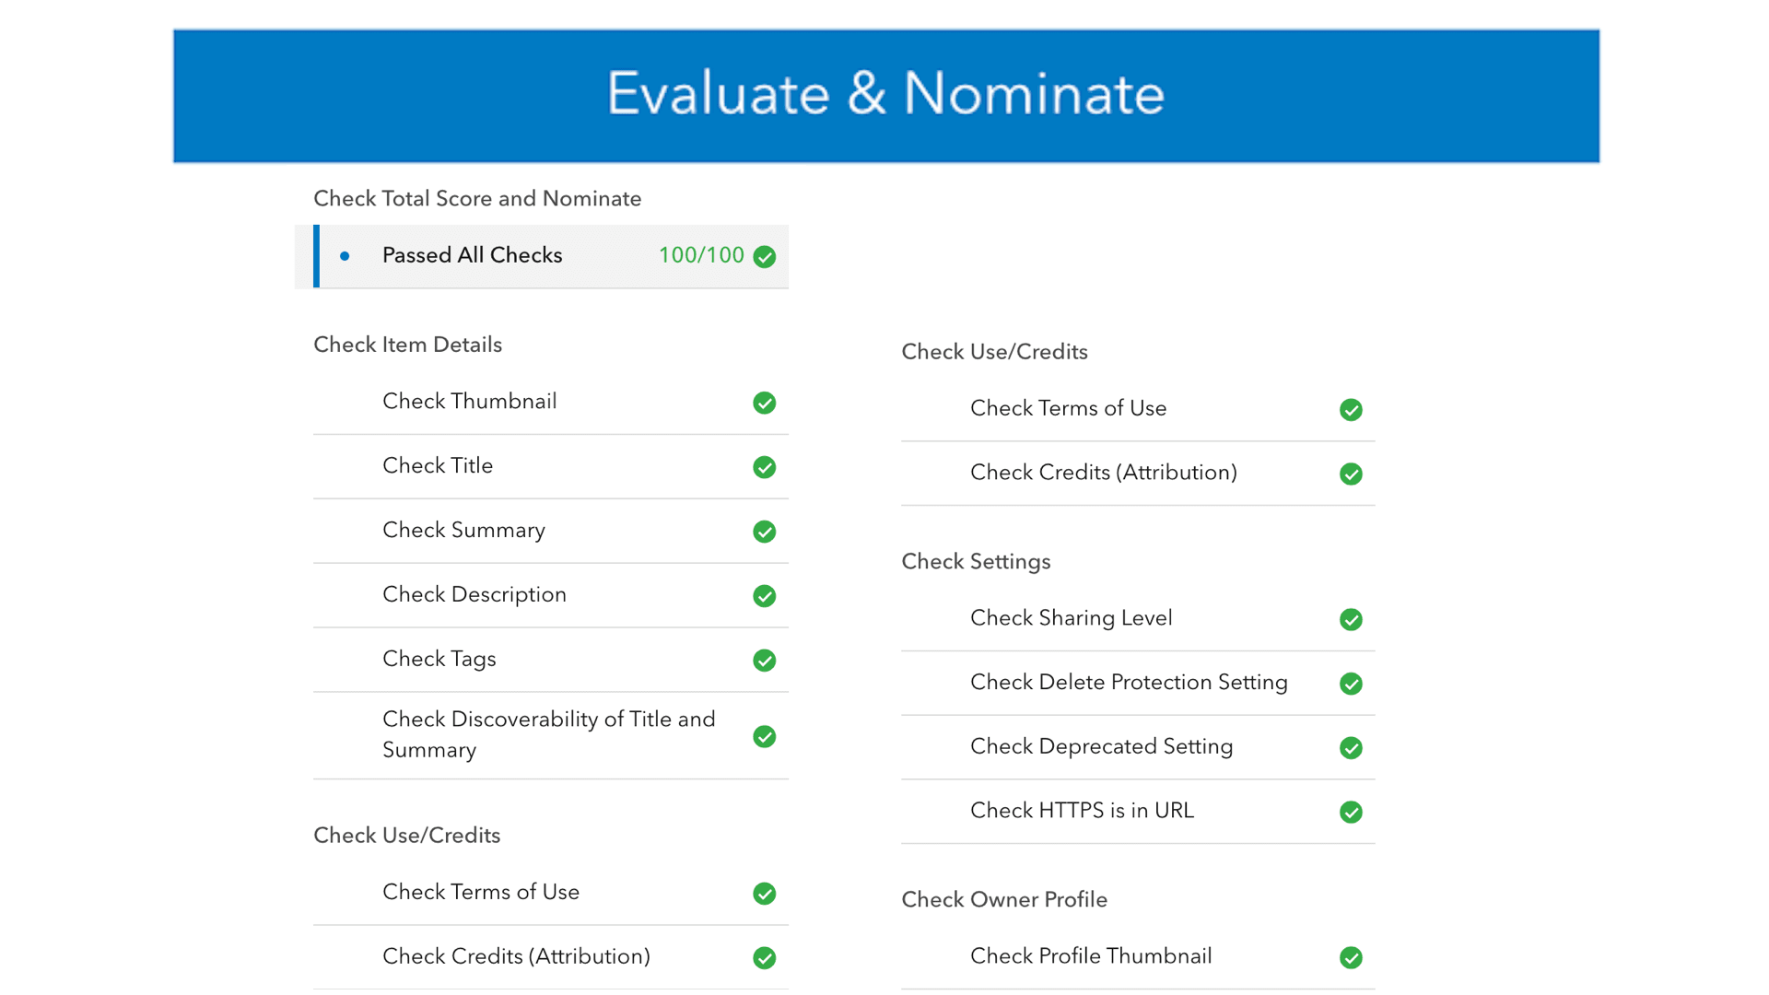Toggle the check beside Check Delete Protection Setting
The height and width of the screenshot is (995, 1769).
[x=1352, y=684]
